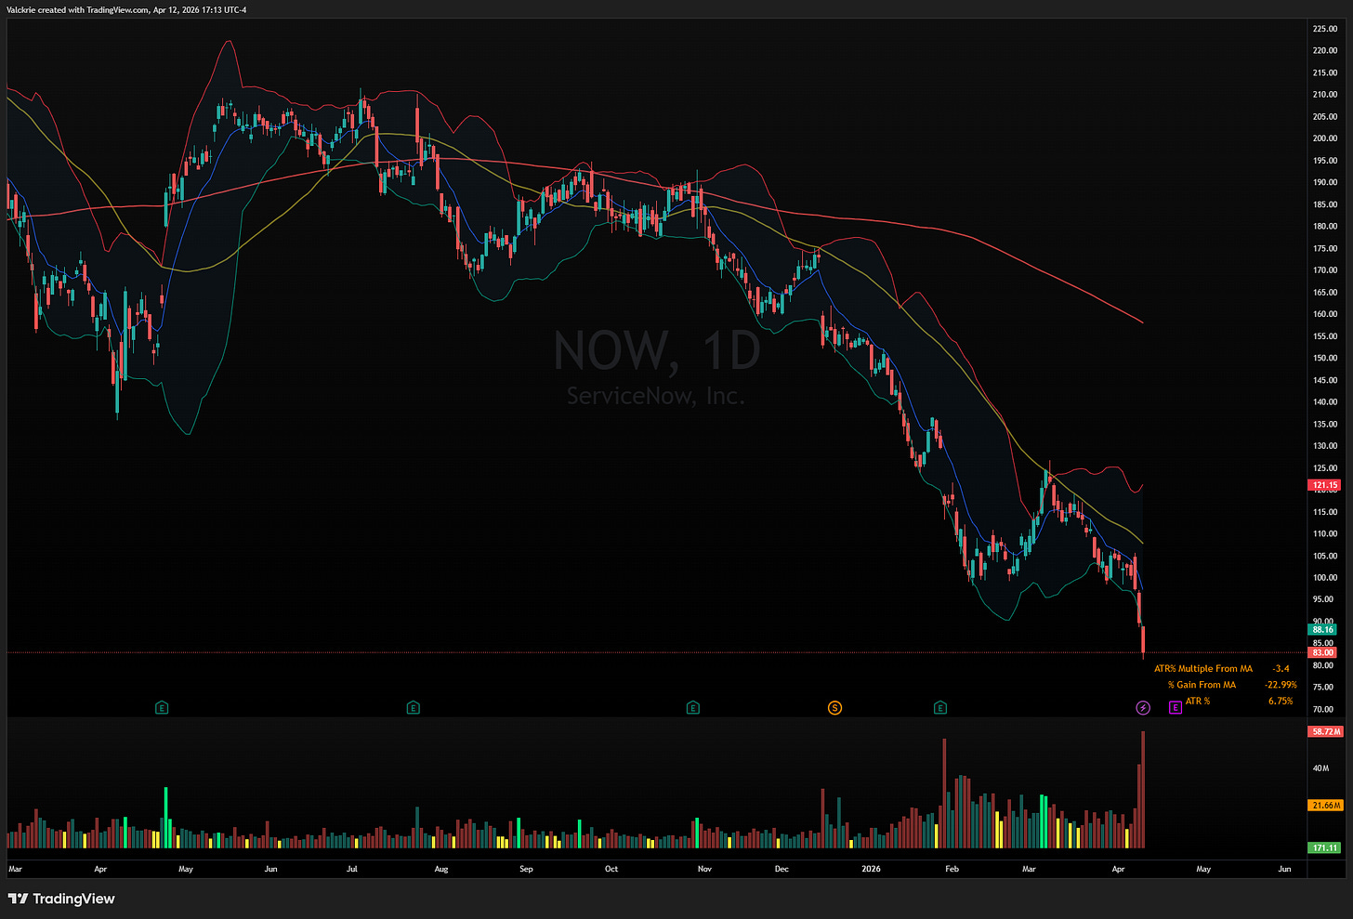Viewport: 1353px width, 919px height.
Task: Click the tall green volume bar in late April 2025
Action: coord(165,818)
